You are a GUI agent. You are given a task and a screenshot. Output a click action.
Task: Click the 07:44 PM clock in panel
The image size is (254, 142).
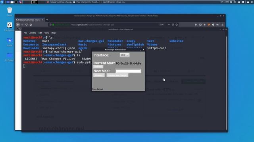[x=225, y=2]
